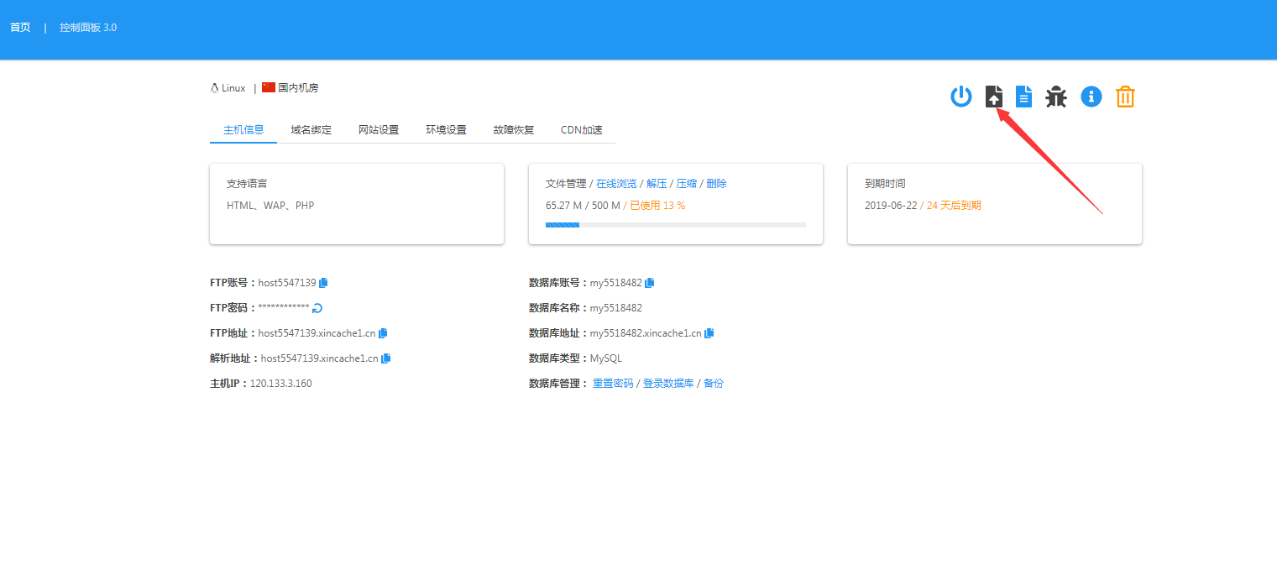Click the 数据库类型 MySQL value
The width and height of the screenshot is (1277, 570).
pos(606,358)
